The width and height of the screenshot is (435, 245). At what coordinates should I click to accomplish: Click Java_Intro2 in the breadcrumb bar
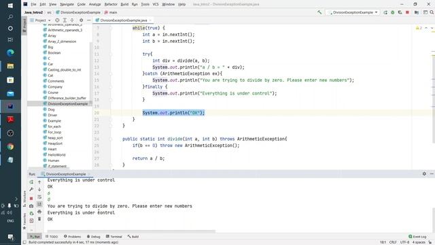33,12
